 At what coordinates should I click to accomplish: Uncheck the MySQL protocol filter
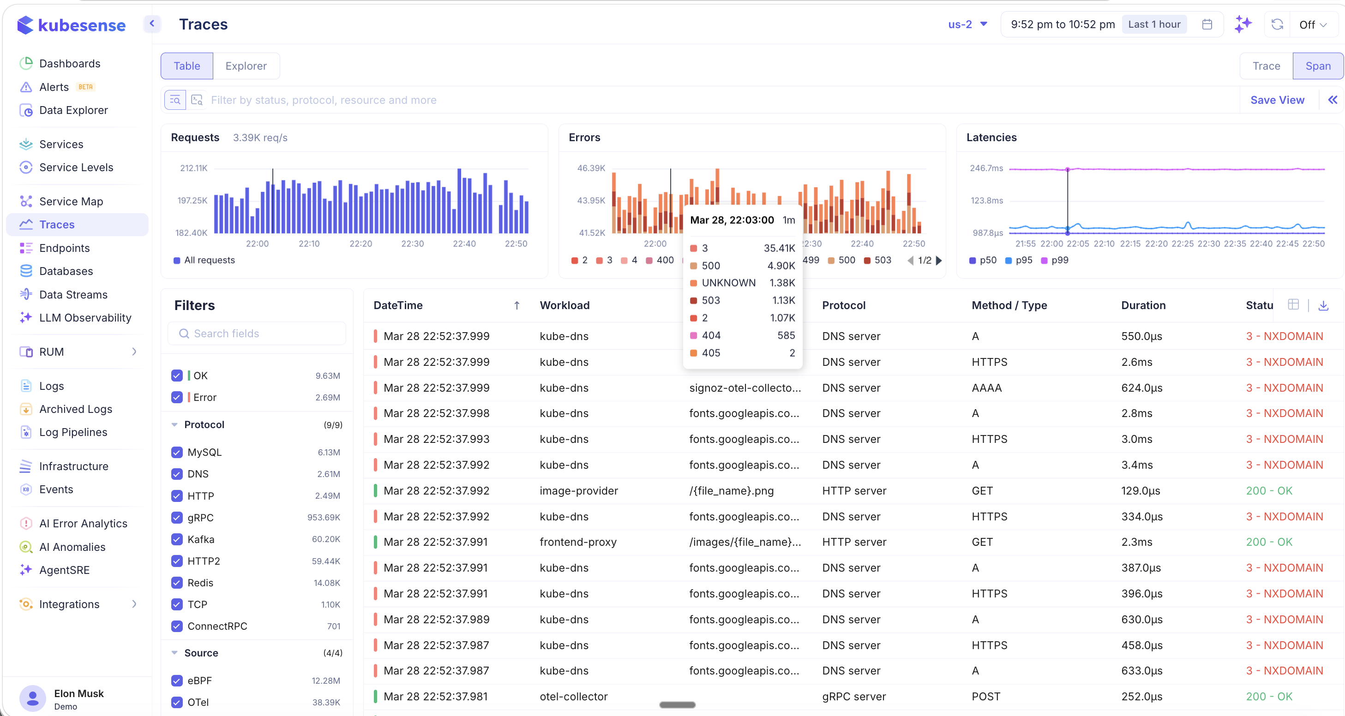(177, 452)
